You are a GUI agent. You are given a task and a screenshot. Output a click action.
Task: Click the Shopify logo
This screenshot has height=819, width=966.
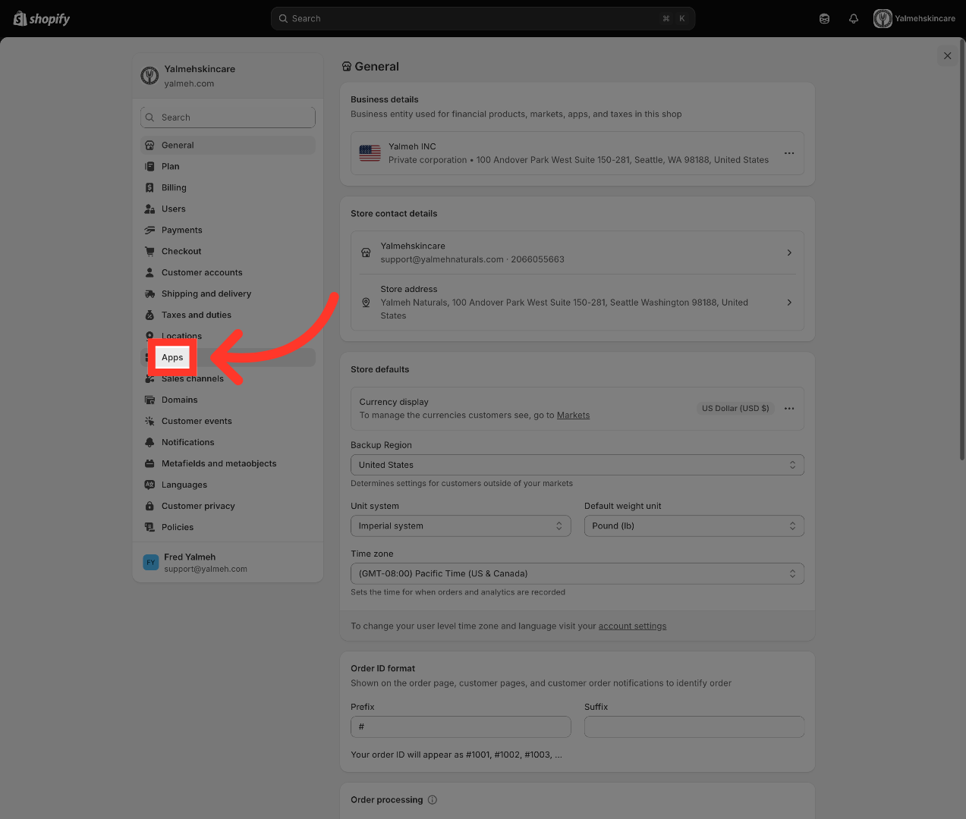pyautogui.click(x=42, y=19)
